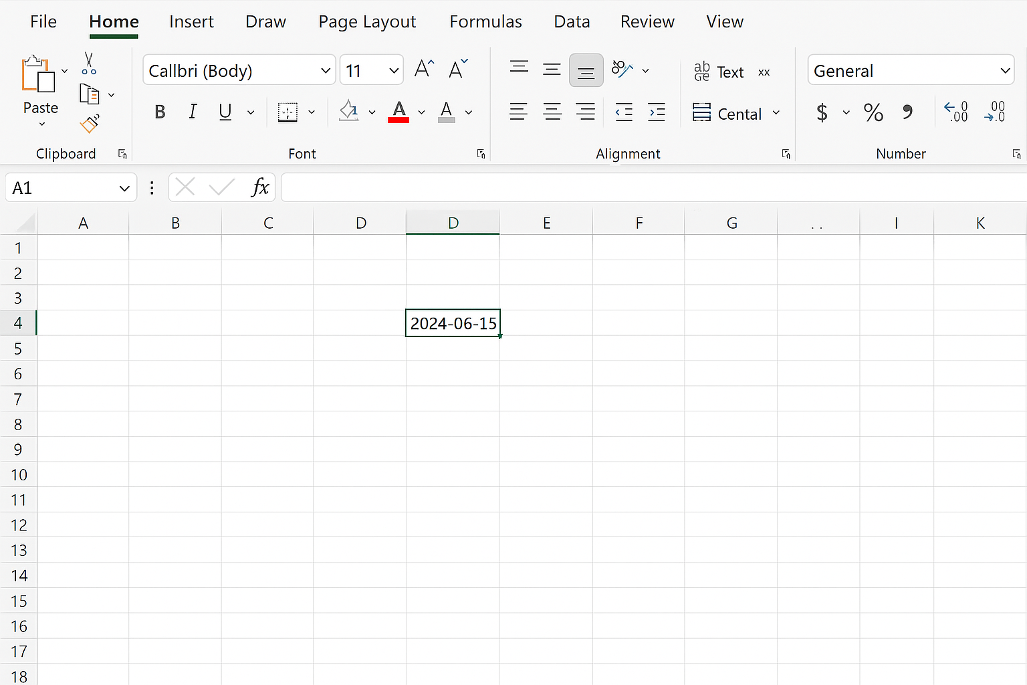This screenshot has height=685, width=1027.
Task: Align text to middle
Action: 552,69
